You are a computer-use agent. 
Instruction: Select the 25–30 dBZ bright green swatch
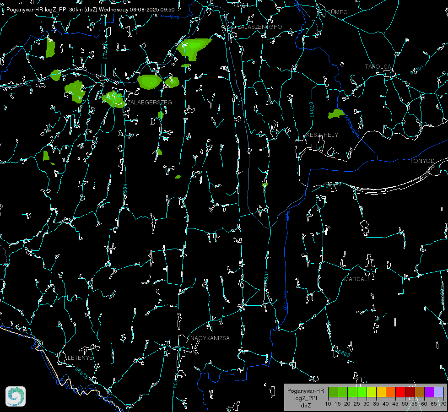point(362,392)
